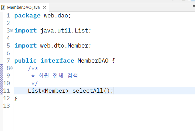This screenshot has width=195, height=131.
Task: Collapse the import block fold marker on line 3
Action: coord(11,30)
